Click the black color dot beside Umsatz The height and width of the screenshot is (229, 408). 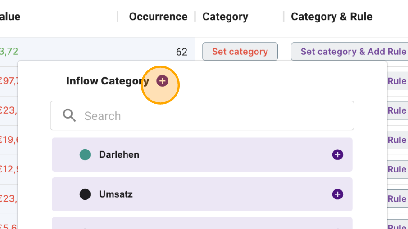pyautogui.click(x=85, y=194)
